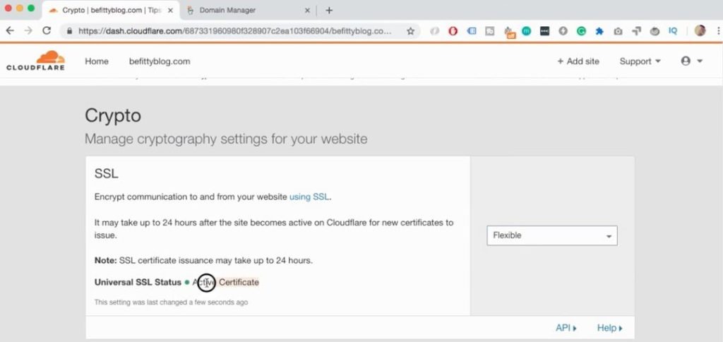This screenshot has height=342, width=723.
Task: Click the + Add site button
Action: [578, 61]
